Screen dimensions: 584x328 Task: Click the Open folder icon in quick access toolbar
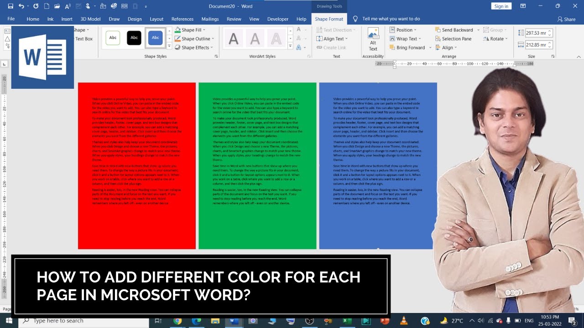(57, 6)
